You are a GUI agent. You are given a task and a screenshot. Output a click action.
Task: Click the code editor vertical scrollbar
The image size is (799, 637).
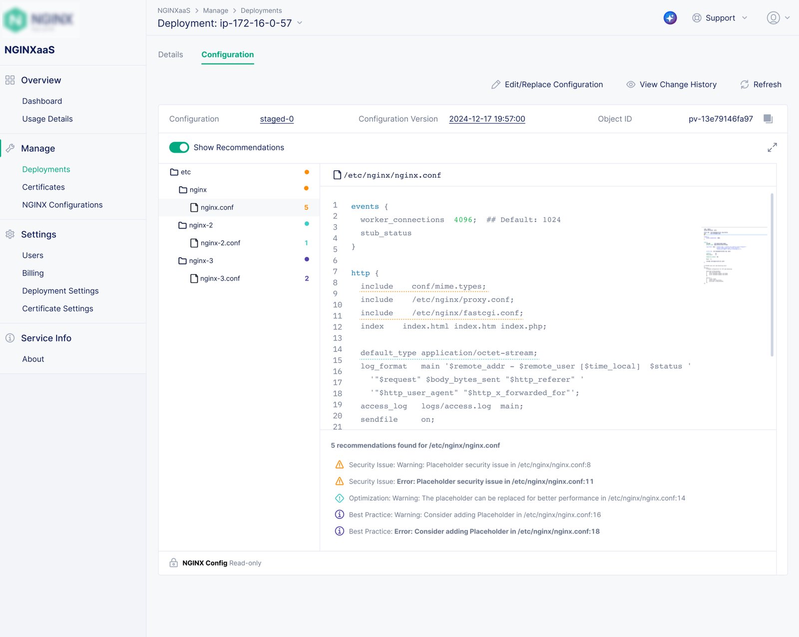tap(772, 275)
